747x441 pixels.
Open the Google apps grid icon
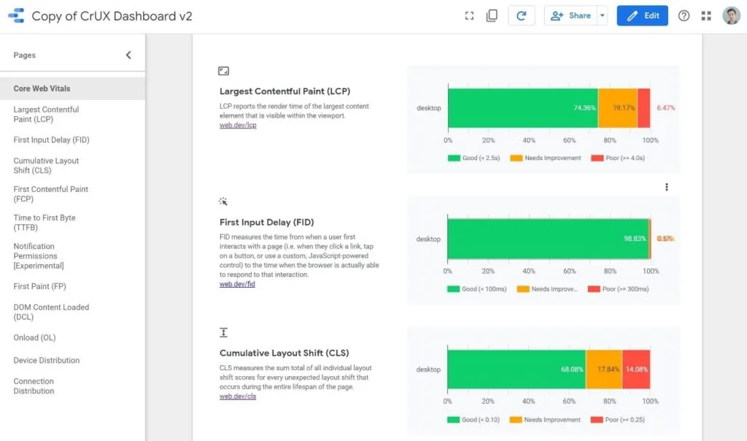(705, 15)
